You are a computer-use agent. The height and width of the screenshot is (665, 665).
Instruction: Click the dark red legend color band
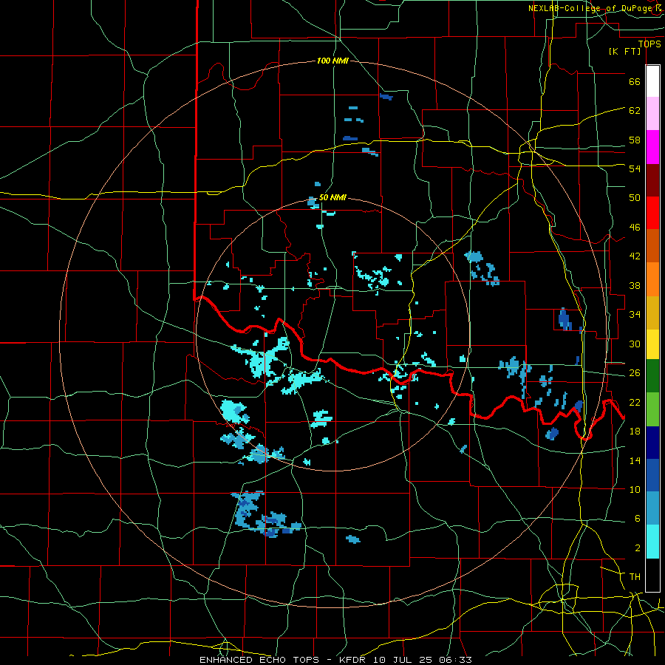652,180
